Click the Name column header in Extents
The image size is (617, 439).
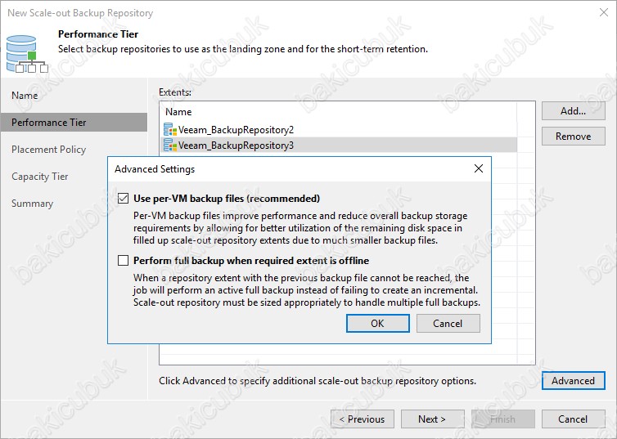[340, 112]
